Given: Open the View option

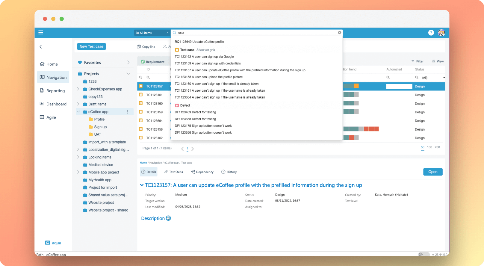Looking at the screenshot, I should point(438,61).
